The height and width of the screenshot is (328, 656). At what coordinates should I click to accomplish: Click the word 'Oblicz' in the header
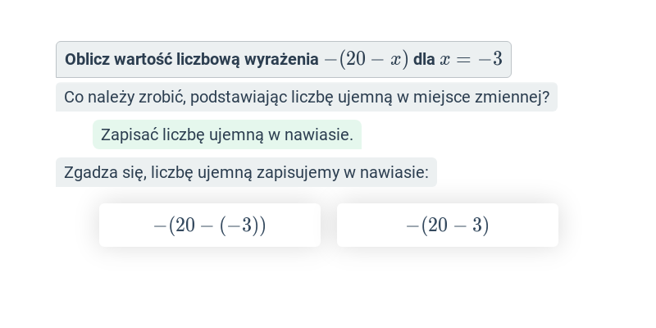(87, 59)
